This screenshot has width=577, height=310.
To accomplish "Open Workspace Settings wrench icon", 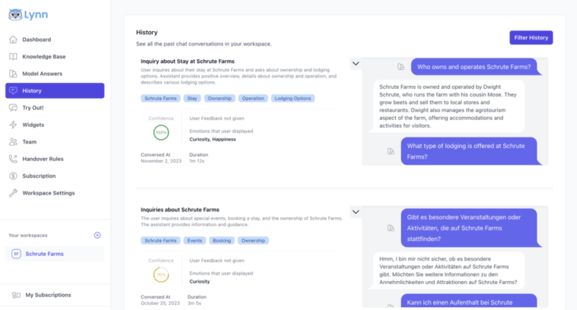I will coord(14,193).
